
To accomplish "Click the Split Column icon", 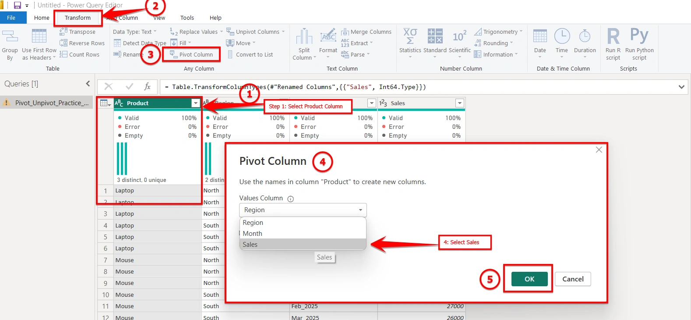I will [304, 36].
